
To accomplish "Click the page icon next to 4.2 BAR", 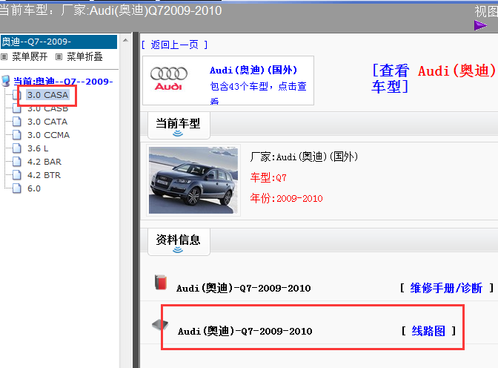I will tap(17, 162).
